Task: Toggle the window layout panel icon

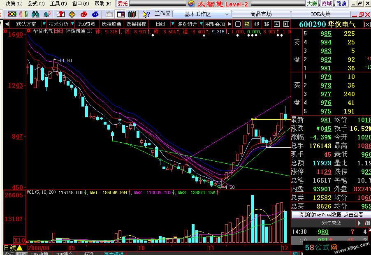Action: [121, 14]
